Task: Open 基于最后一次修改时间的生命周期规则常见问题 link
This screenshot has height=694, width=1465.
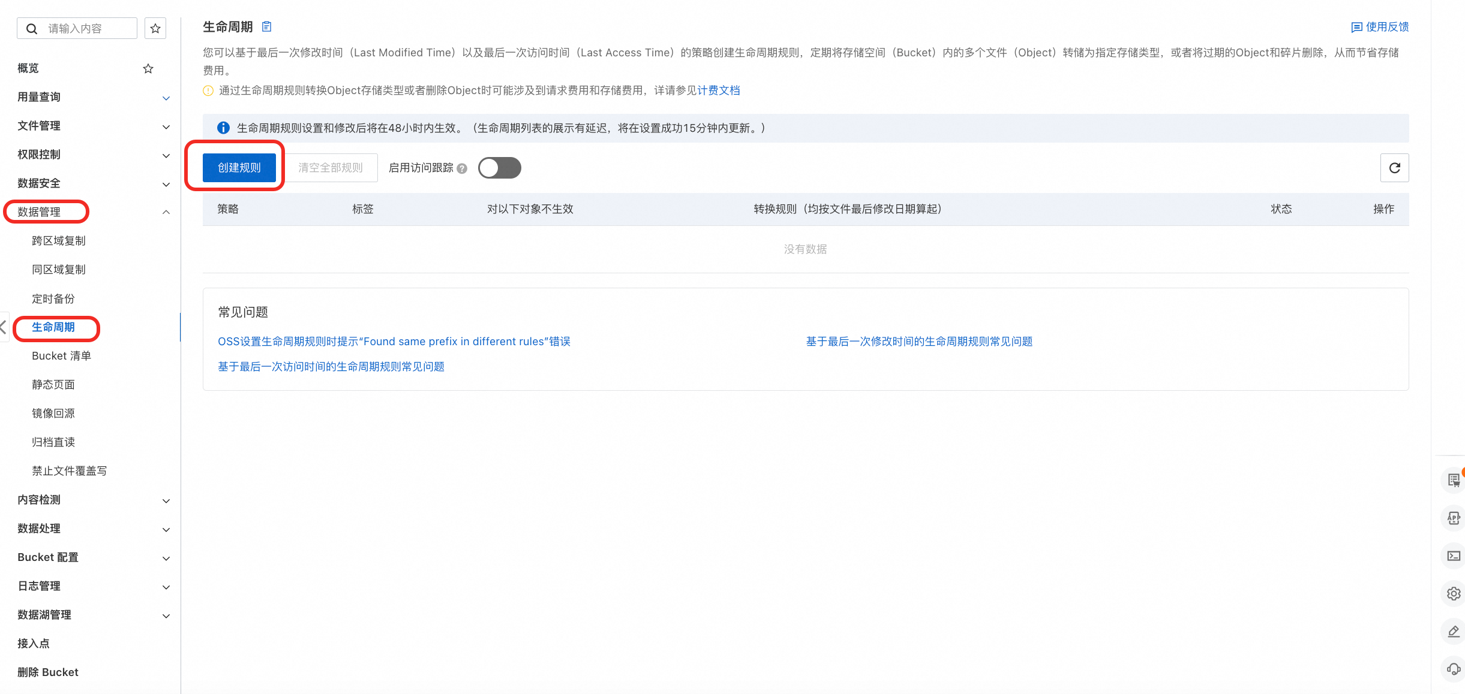Action: point(919,342)
